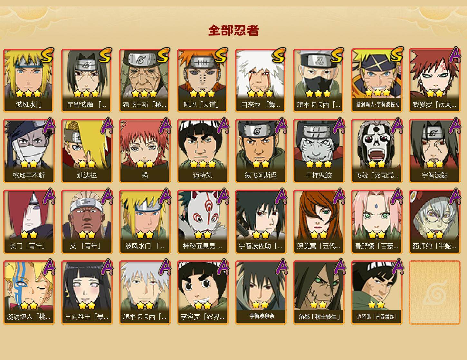Screen dimensions: 467x360
Task: Select the 波风水门 S-rank ninja card
Action: [x=29, y=80]
